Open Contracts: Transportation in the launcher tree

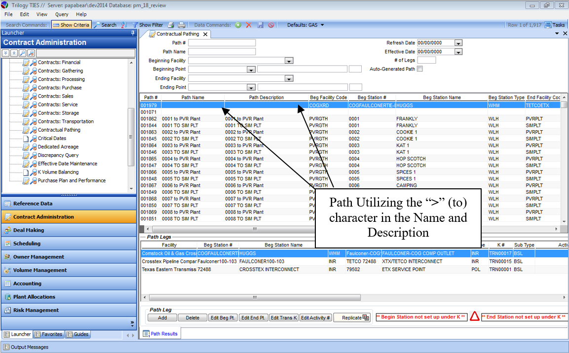[x=66, y=121]
